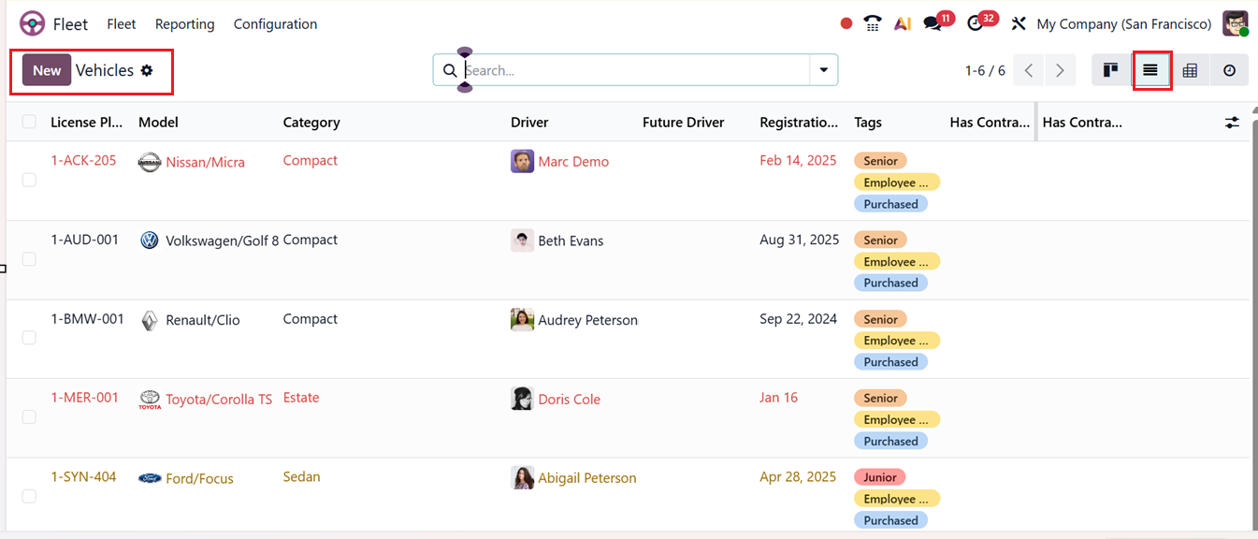Open the phone VoIP icon
Viewport: 1258px width, 539px height.
tap(873, 24)
